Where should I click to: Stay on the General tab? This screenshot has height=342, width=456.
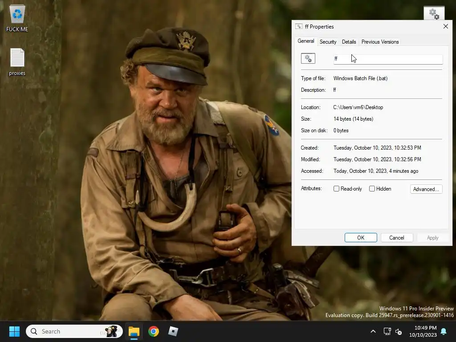tap(305, 41)
